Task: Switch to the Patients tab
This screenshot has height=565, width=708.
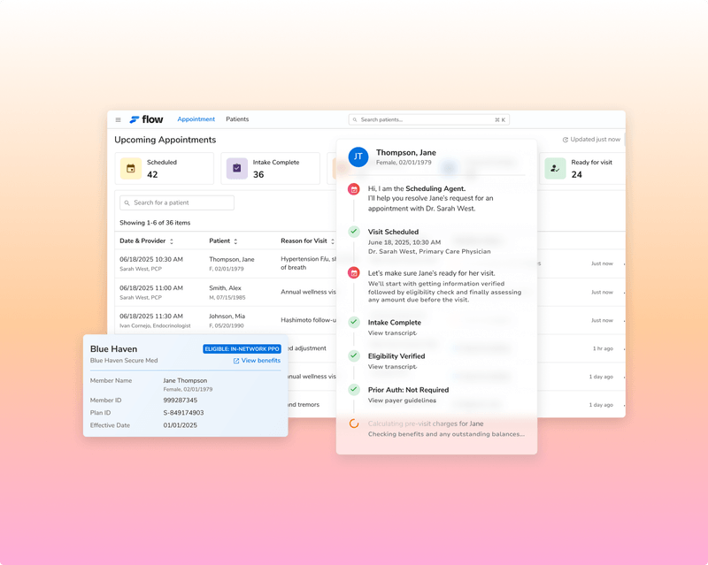Action: [x=237, y=119]
